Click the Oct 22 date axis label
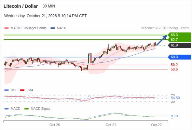 point(157,125)
